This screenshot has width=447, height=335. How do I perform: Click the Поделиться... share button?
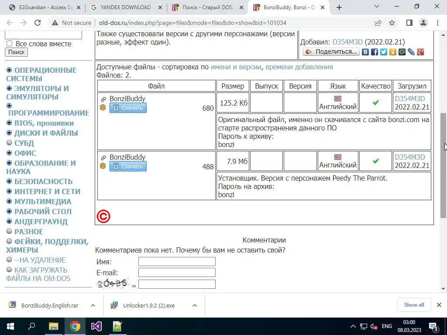pyautogui.click(x=331, y=52)
